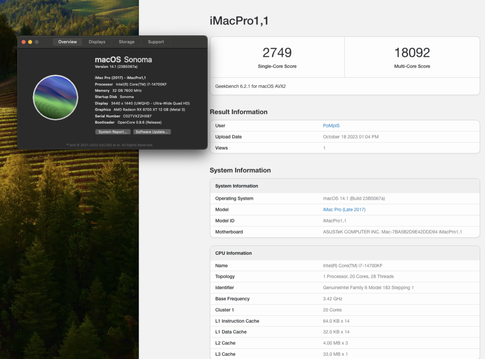Image resolution: width=485 pixels, height=359 pixels.
Task: Go to the Overview tab
Action: tap(67, 42)
